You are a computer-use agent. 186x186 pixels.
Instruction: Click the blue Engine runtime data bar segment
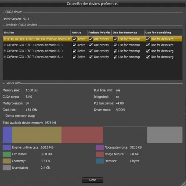[7, 135]
